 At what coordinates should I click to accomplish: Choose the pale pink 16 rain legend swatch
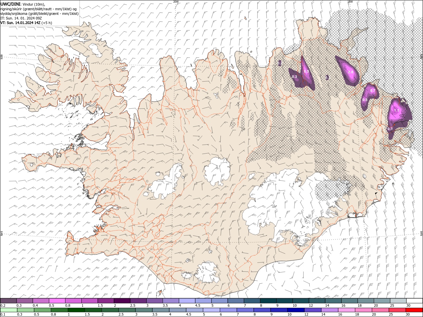point(346,310)
